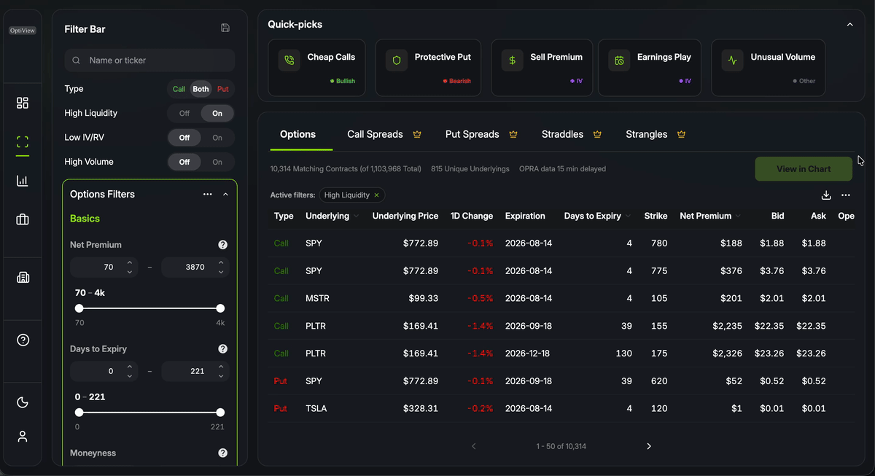The width and height of the screenshot is (875, 476).
Task: Click Days to Expiry slider right handle
Action: point(220,413)
